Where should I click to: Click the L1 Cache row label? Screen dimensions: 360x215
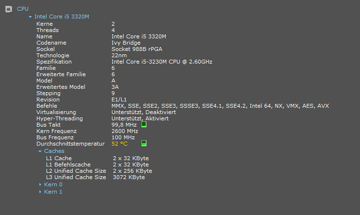[59, 158]
